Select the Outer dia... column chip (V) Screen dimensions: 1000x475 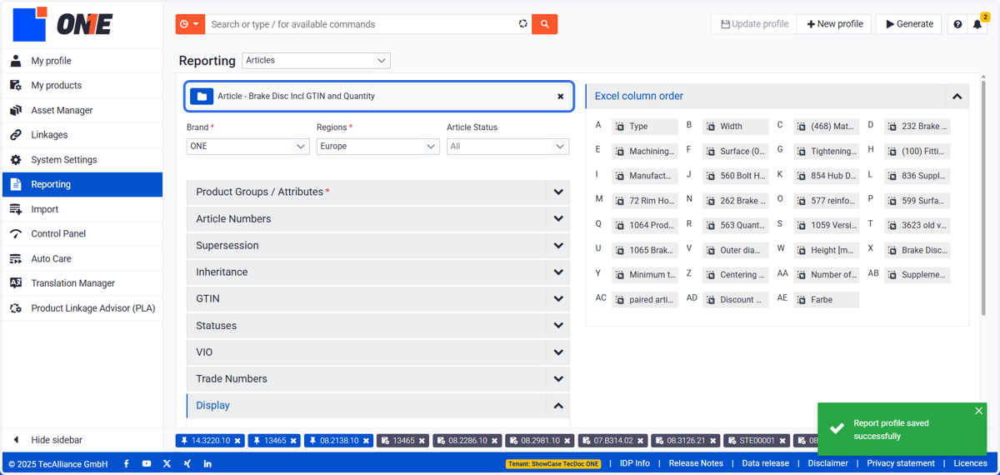point(735,250)
